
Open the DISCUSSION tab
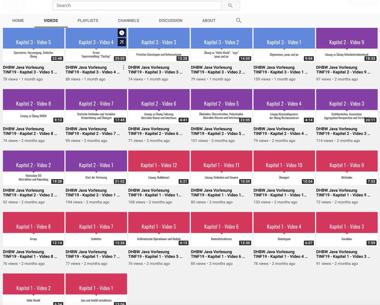171,20
